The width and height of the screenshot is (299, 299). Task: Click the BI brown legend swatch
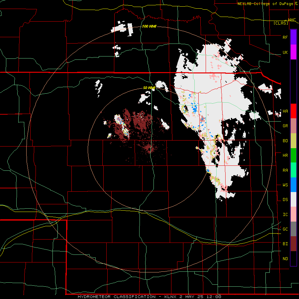tap(293, 244)
